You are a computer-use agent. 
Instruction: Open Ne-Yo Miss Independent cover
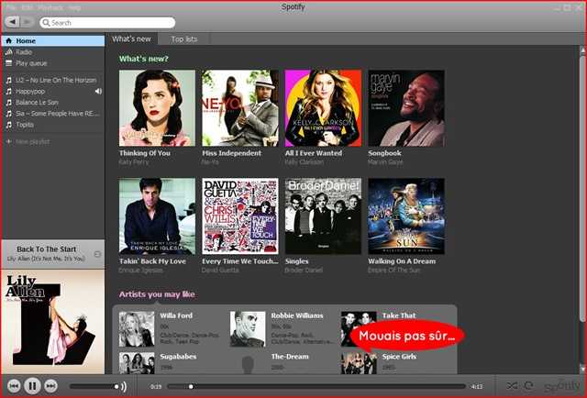pos(240,108)
